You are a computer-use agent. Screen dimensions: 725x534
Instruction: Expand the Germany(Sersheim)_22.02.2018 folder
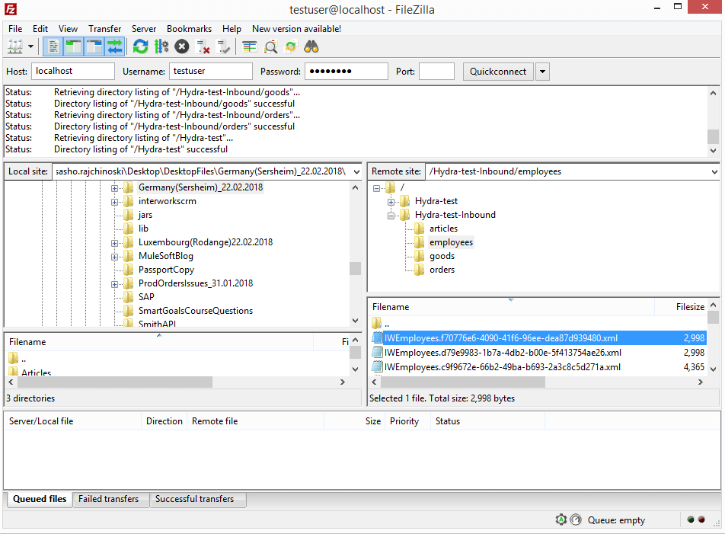point(114,188)
